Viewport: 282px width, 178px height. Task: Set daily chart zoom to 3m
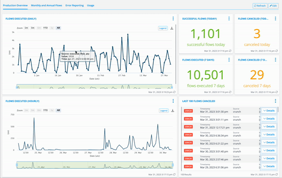[x=32, y=28]
